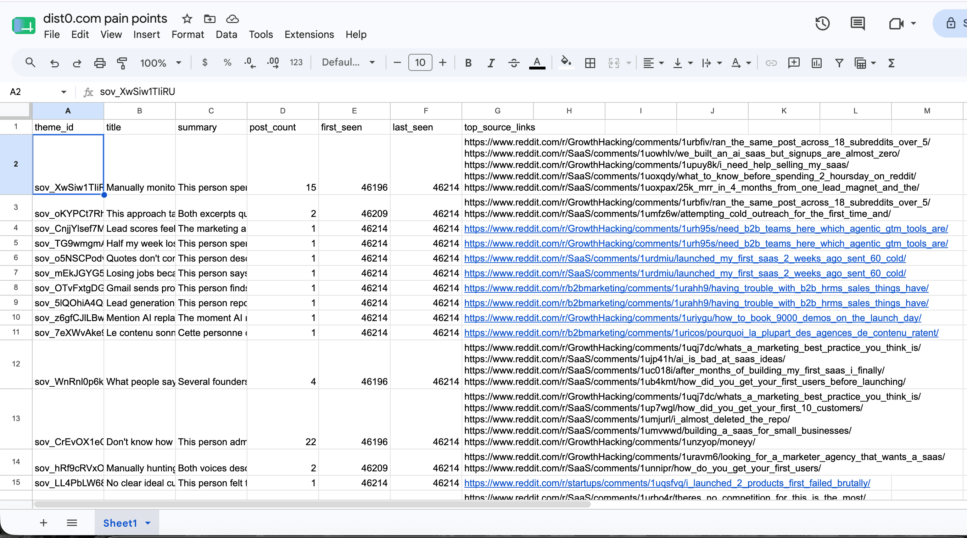This screenshot has height=538, width=967.
Task: Open agentic_gtm_tools link in row 4
Action: tap(706, 228)
